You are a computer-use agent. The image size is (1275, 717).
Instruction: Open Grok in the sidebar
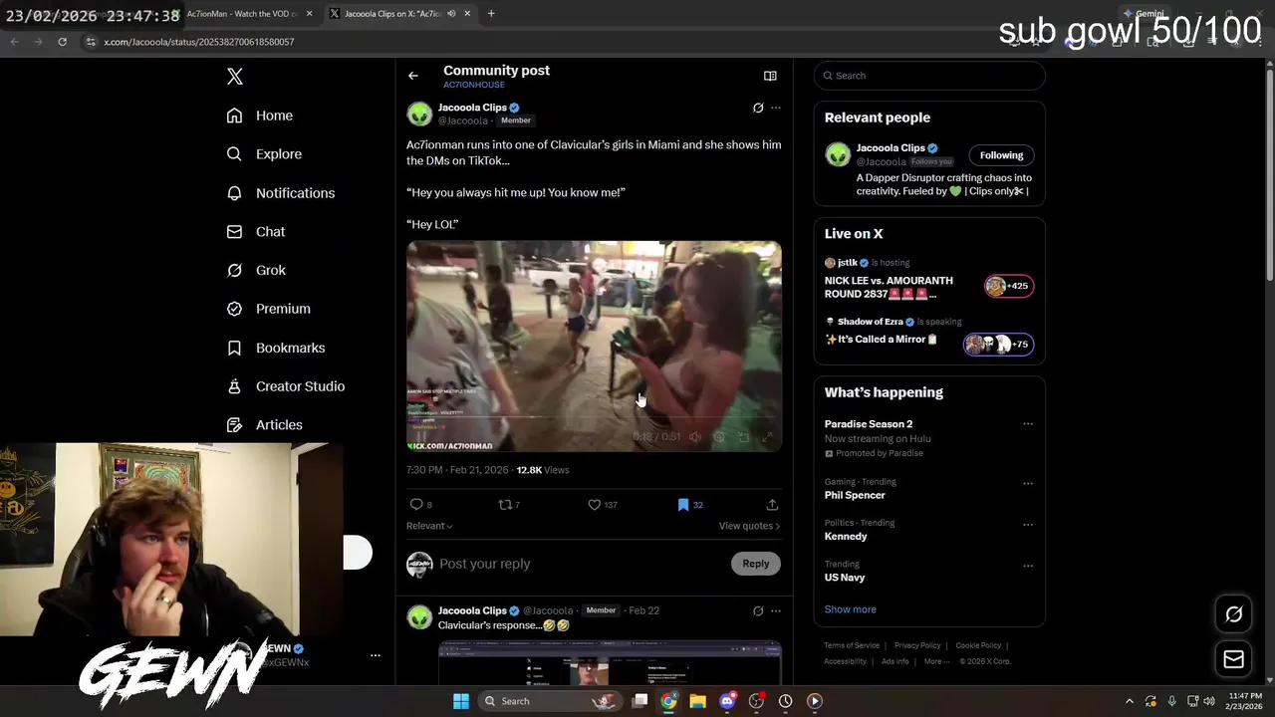[256, 270]
